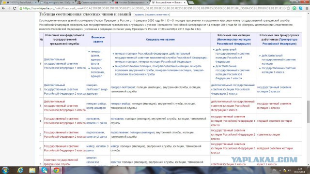
Task: Click the Skype extension icon in Chrome toolbar
Action: tap(300, 8)
